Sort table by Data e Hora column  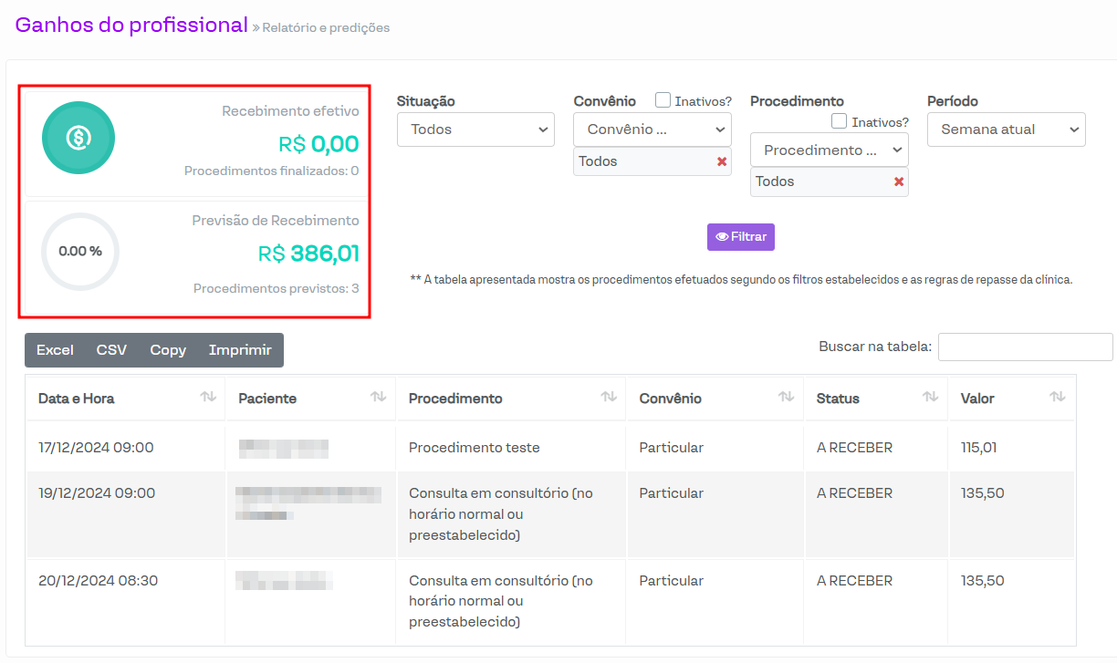pos(208,398)
